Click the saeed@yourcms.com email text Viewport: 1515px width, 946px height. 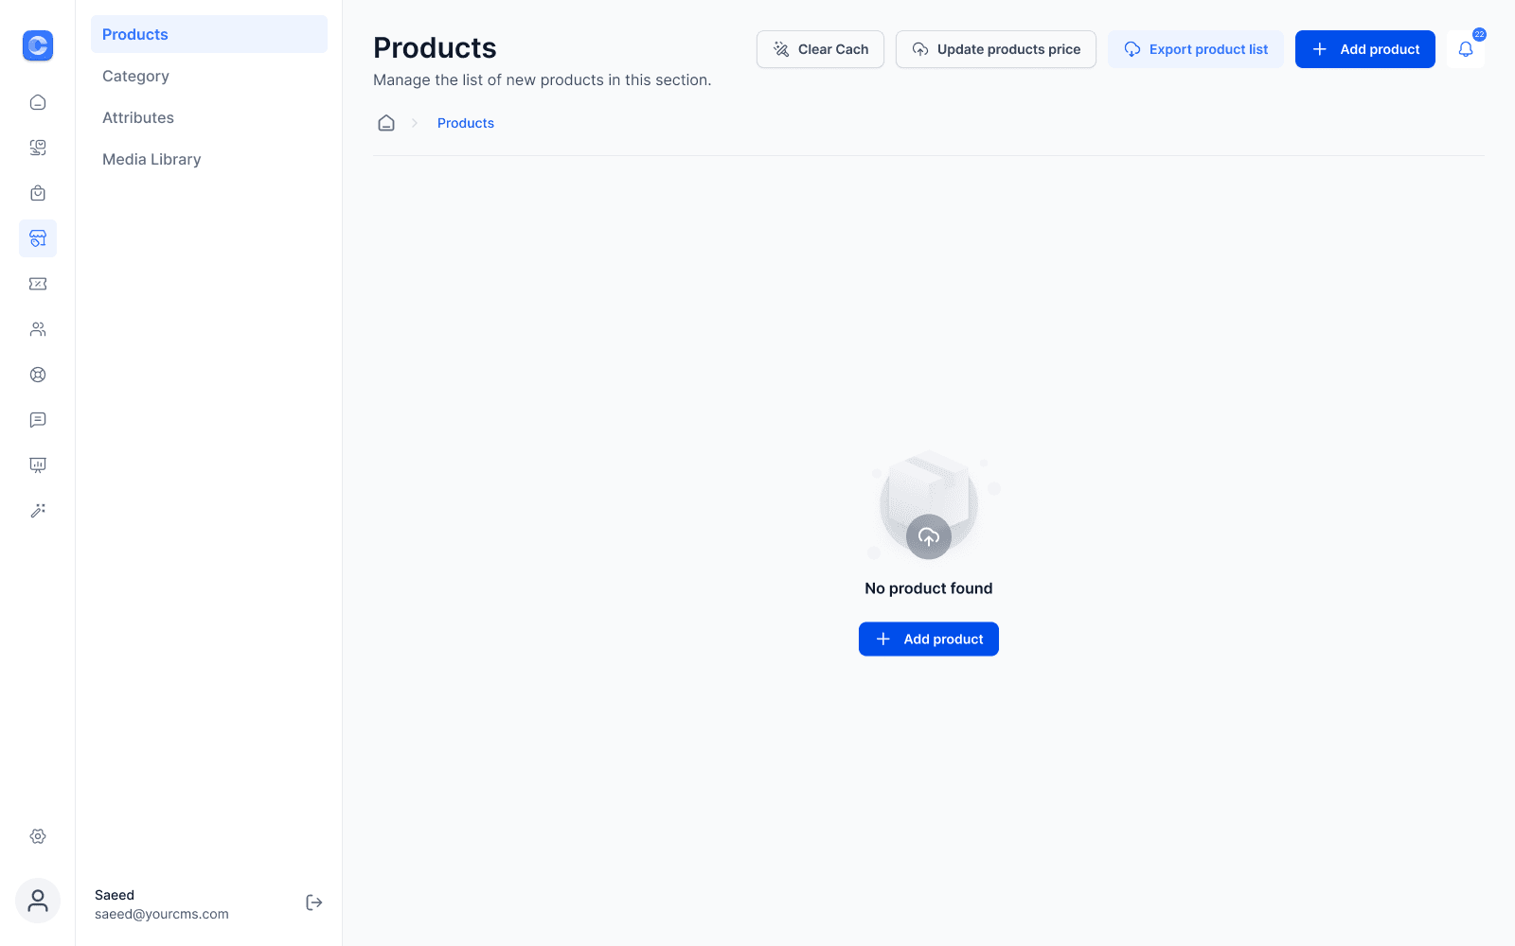point(162,914)
